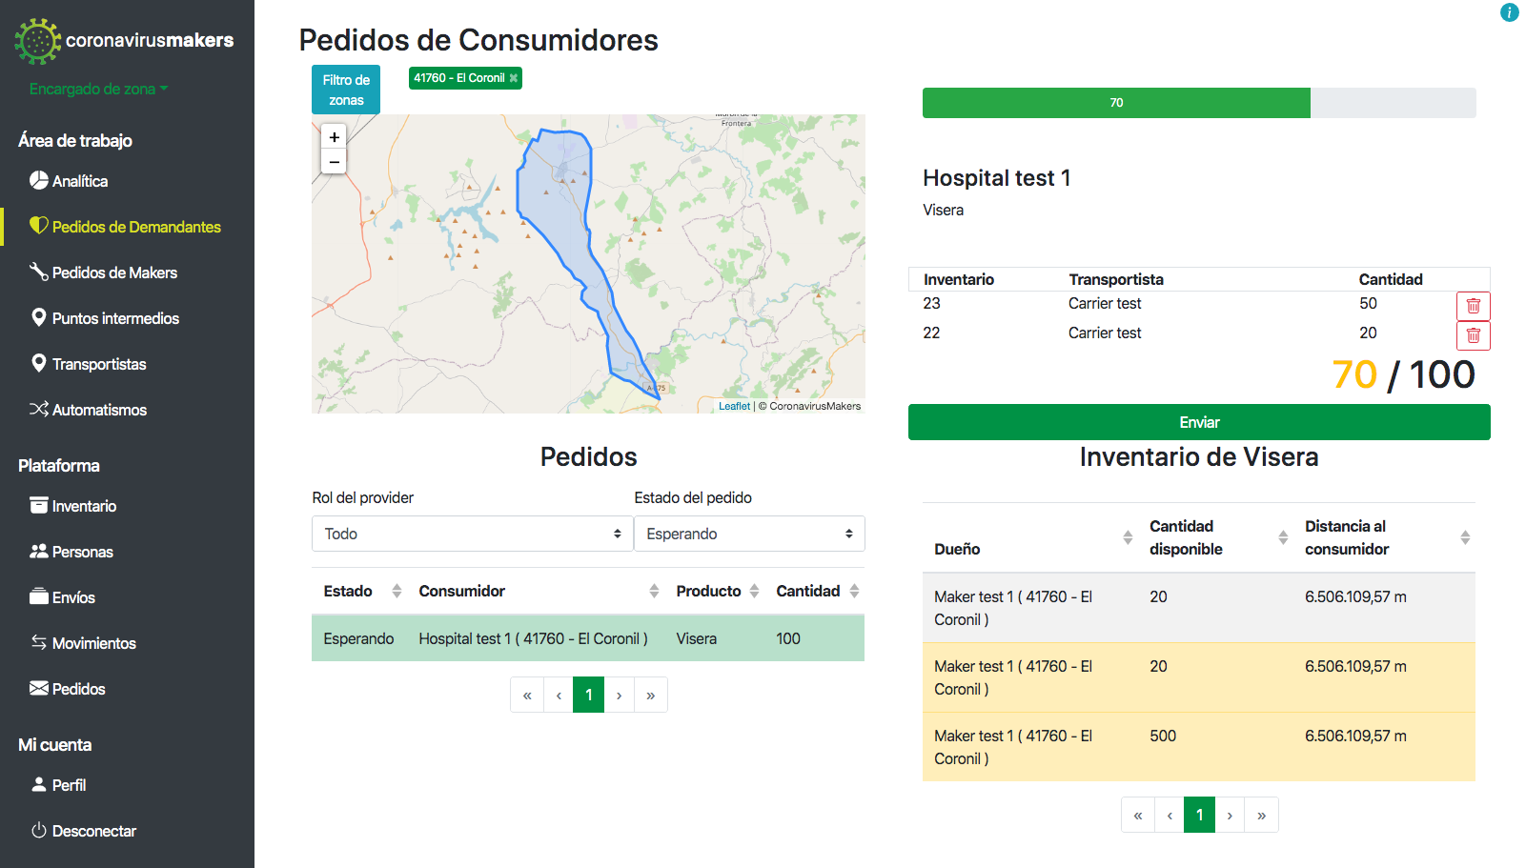Sort orders table by Cantidad
The image size is (1526, 868).
coord(854,591)
